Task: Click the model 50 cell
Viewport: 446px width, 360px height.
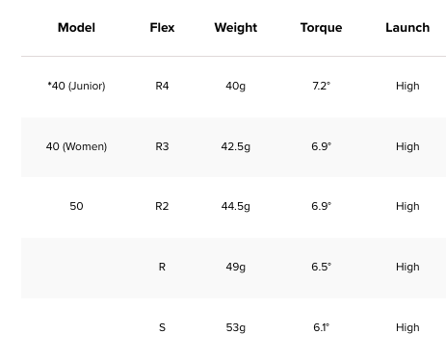Action: 76,206
